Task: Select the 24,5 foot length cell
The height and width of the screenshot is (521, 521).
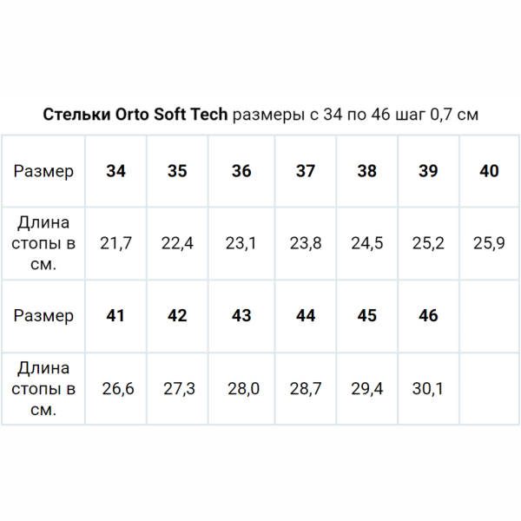Action: 367,243
